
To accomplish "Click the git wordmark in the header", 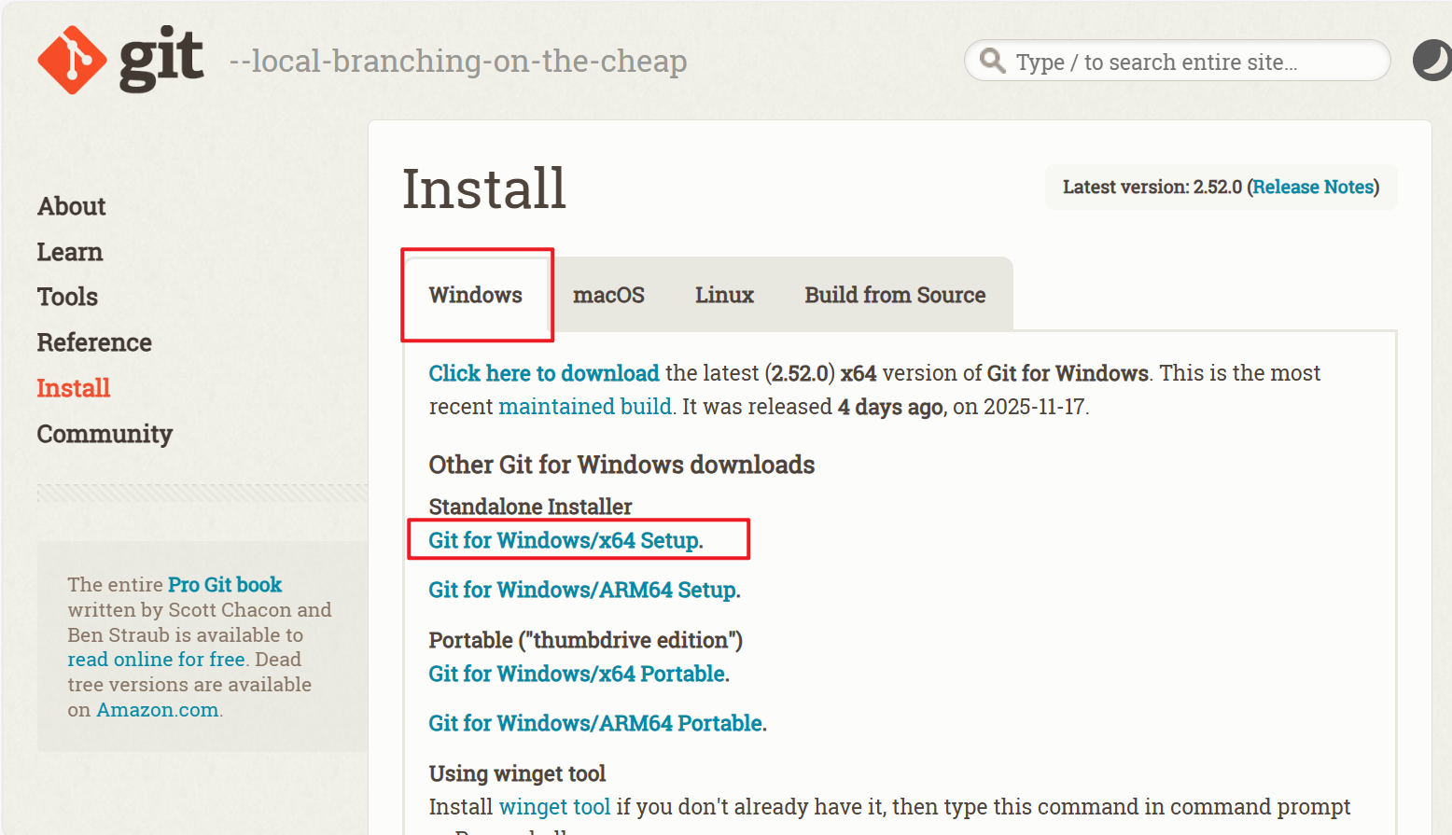I will coord(161,59).
